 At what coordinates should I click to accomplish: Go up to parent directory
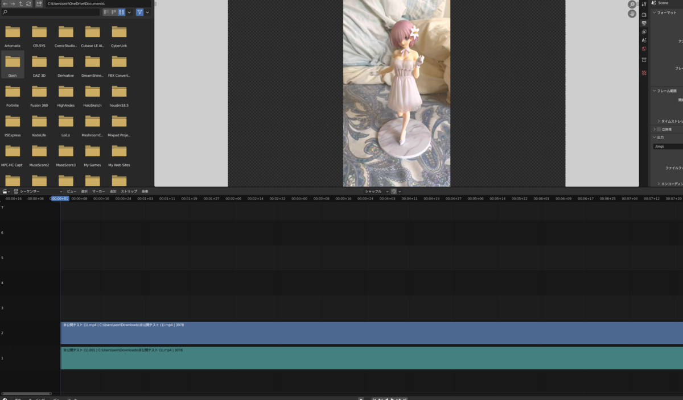point(20,3)
